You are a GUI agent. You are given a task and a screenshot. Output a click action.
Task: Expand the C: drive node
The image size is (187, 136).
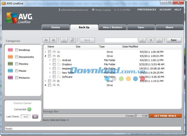pyautogui.click(x=45, y=52)
